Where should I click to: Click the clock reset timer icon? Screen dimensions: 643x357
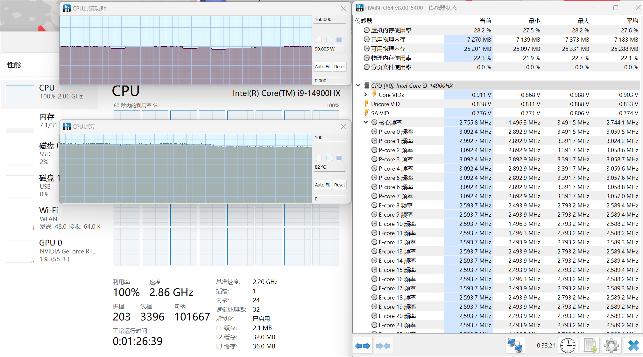point(568,346)
